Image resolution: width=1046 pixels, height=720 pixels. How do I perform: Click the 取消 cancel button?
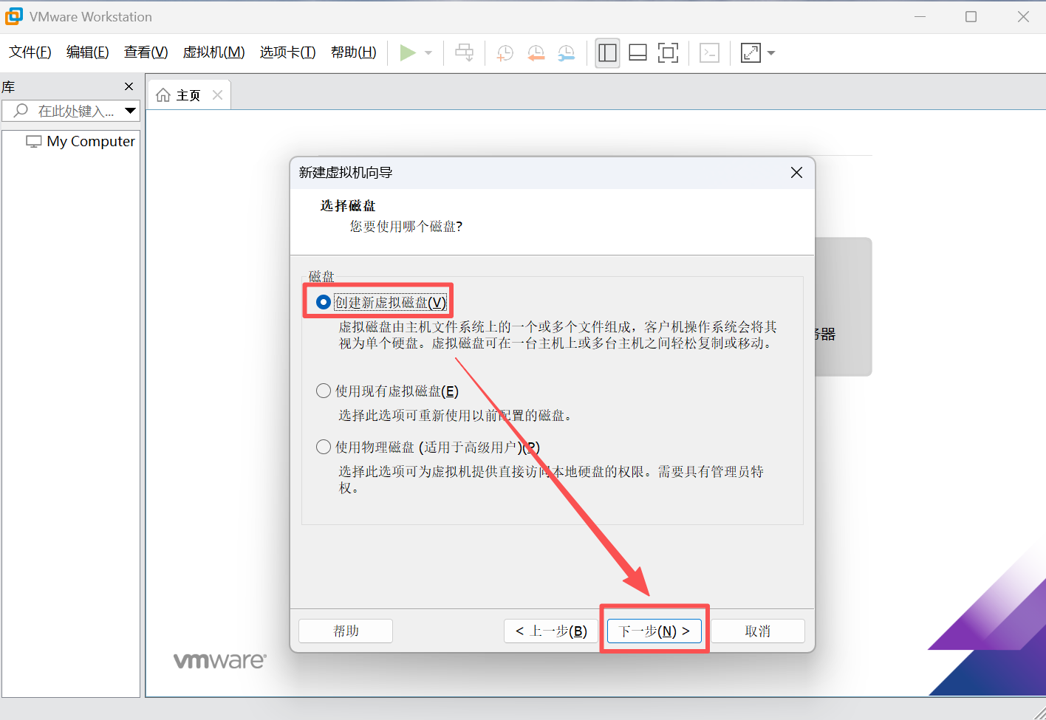coord(757,631)
